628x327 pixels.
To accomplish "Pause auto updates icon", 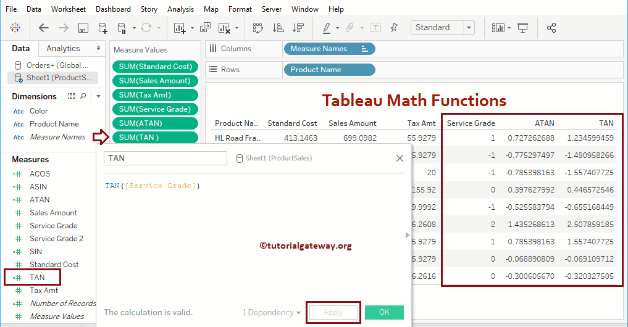I will 122,28.
